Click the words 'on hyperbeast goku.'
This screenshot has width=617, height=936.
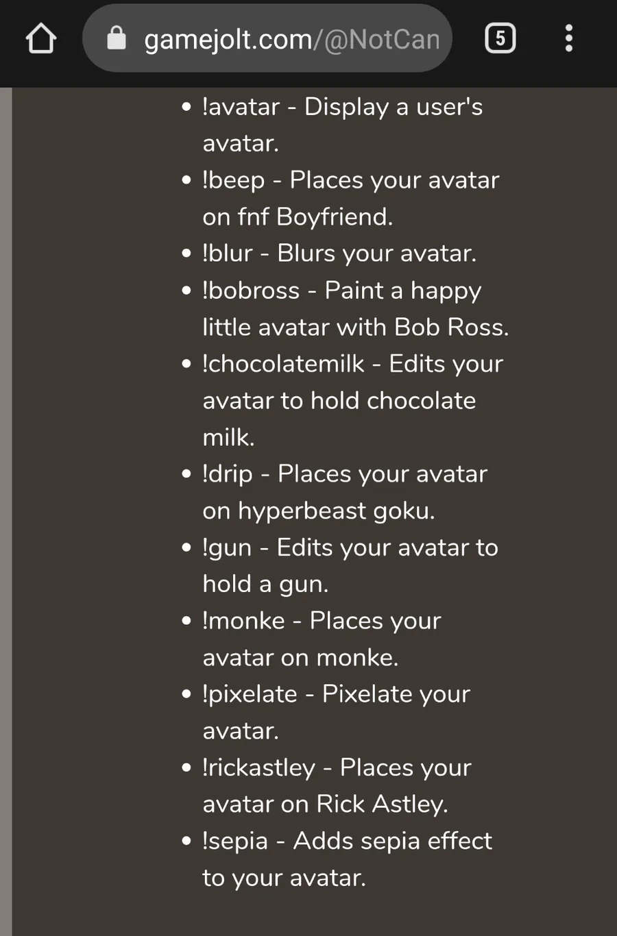(319, 511)
